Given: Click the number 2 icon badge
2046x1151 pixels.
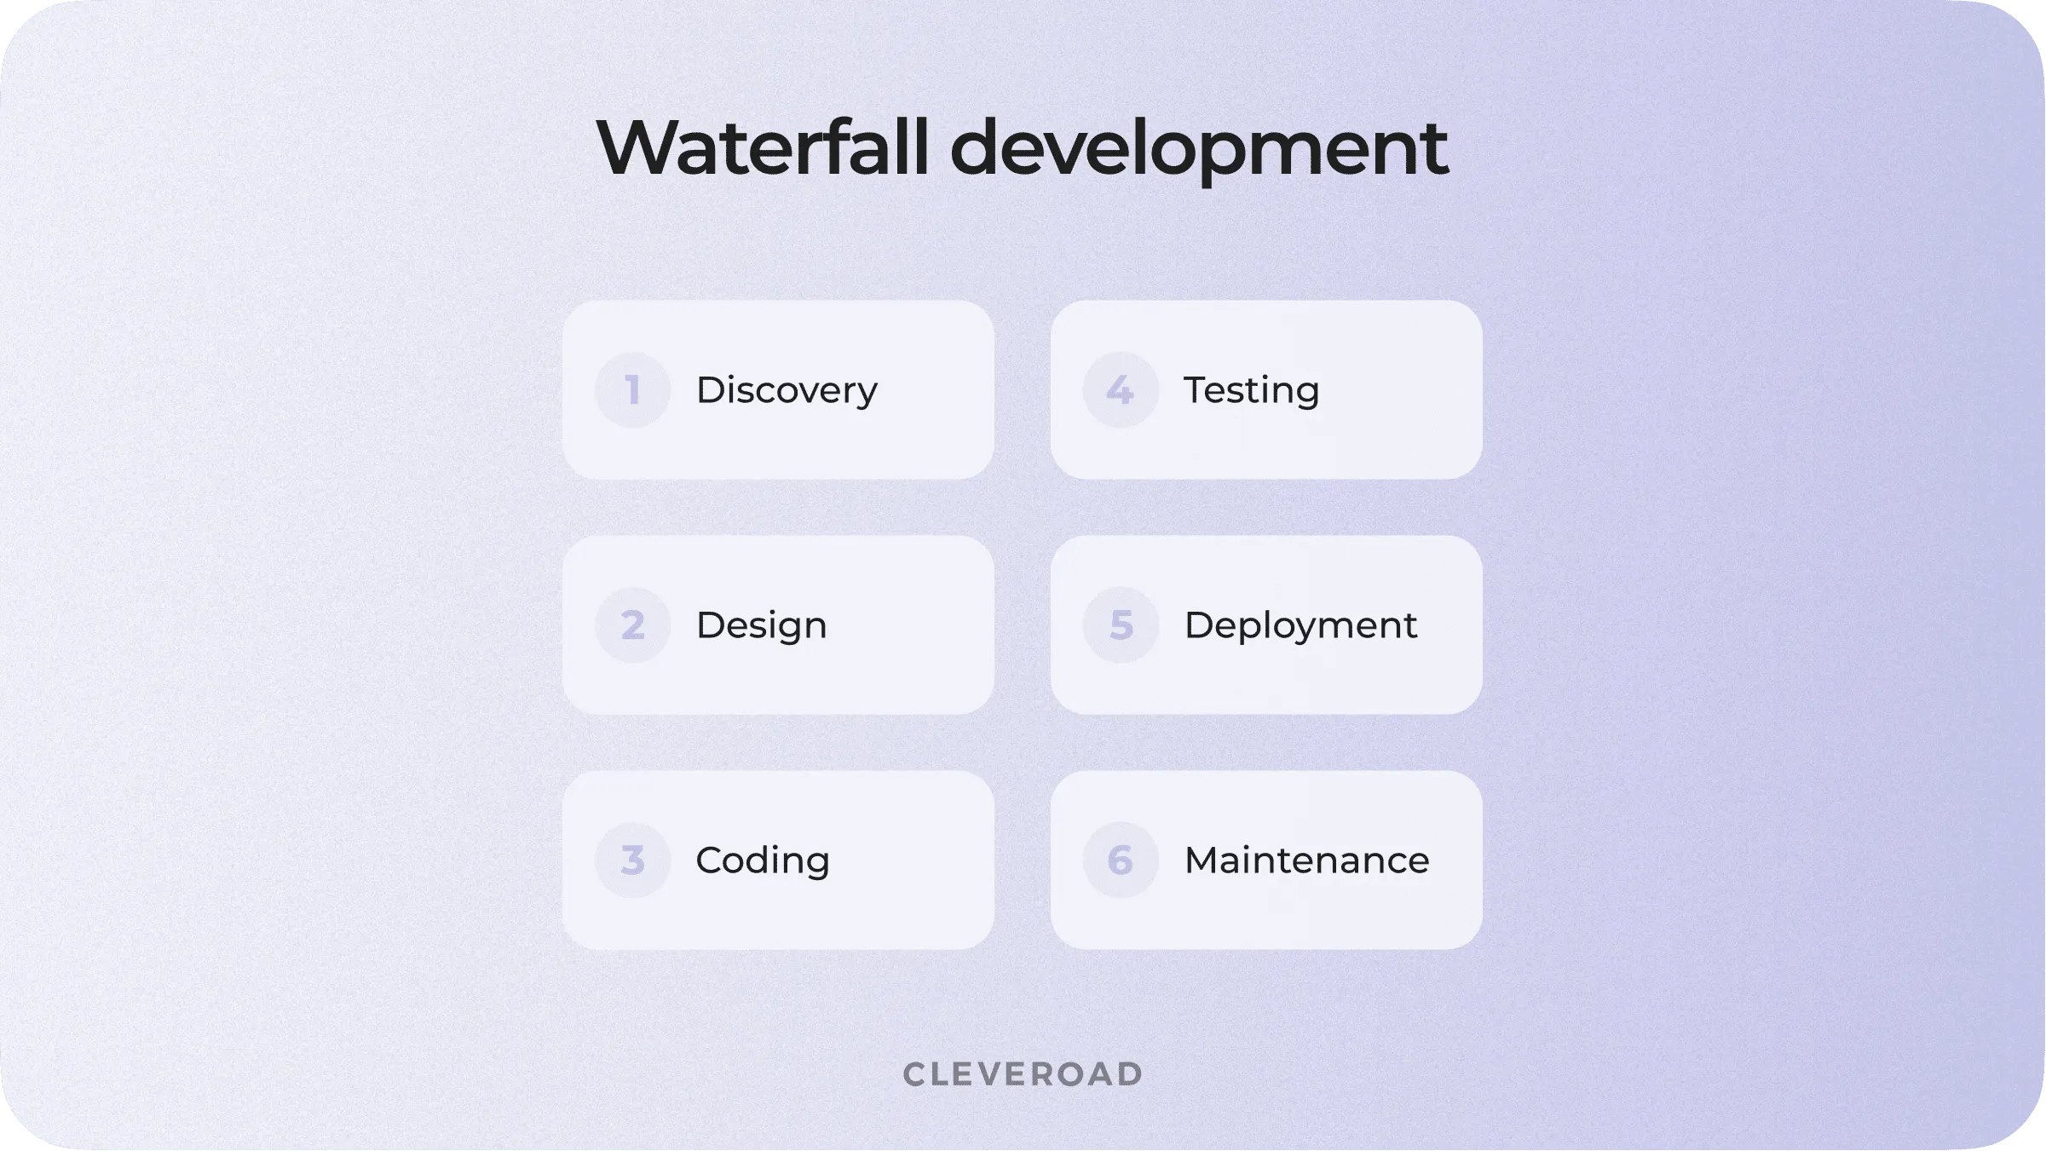Looking at the screenshot, I should (x=631, y=624).
